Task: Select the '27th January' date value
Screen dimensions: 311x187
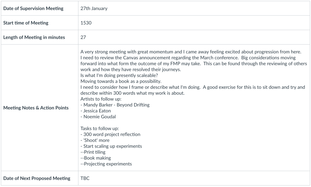Action: pos(94,8)
